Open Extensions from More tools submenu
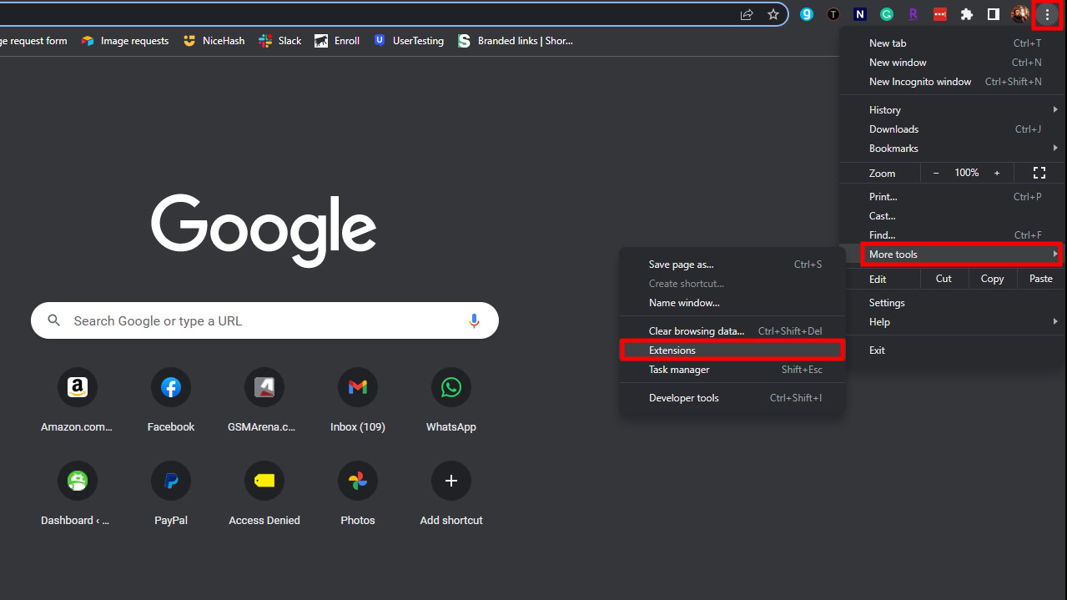 pyautogui.click(x=732, y=350)
